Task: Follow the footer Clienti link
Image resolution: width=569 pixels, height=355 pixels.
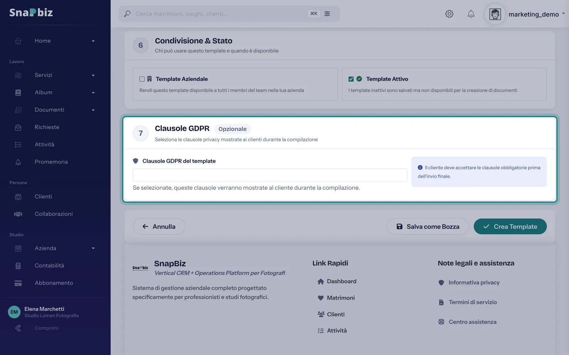Action: tap(336, 314)
